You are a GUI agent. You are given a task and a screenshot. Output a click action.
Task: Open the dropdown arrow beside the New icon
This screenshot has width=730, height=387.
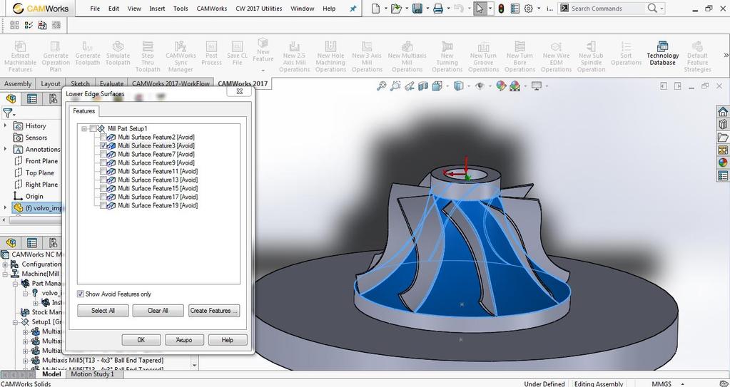(386, 9)
